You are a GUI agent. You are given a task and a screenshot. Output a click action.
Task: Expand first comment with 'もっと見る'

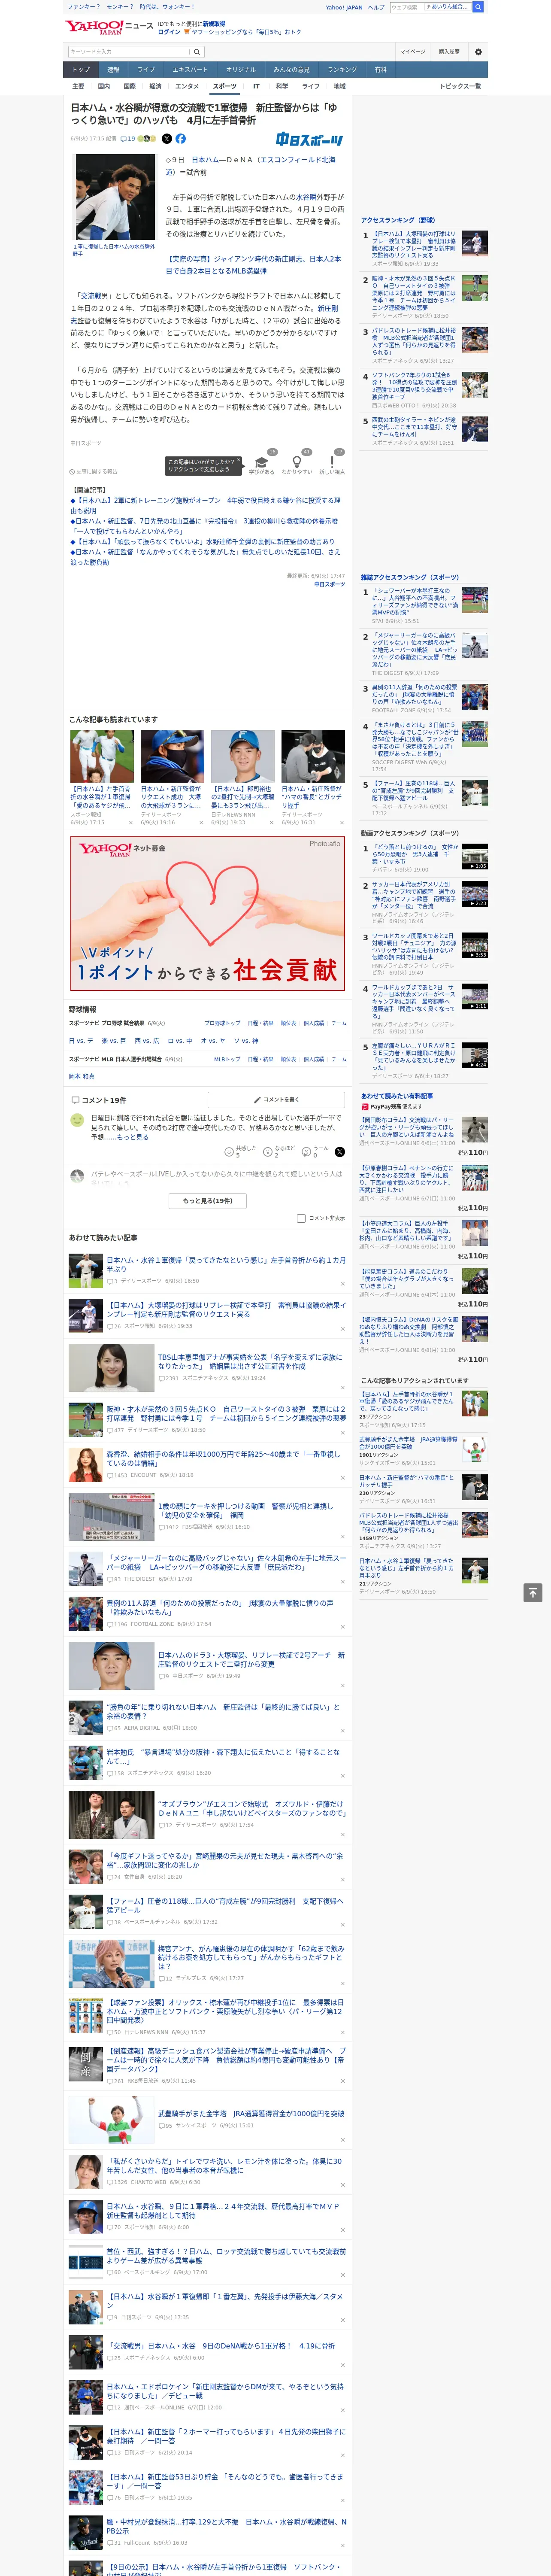[132, 1137]
